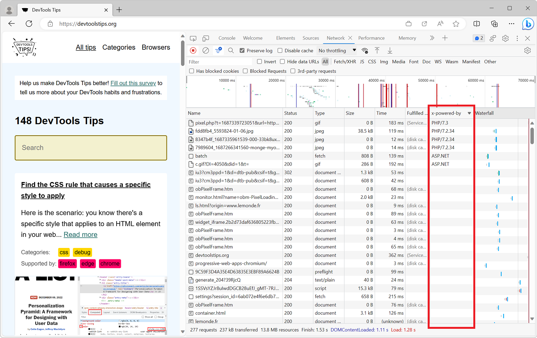
Task: Click the export HAR download arrow
Action: click(x=390, y=51)
